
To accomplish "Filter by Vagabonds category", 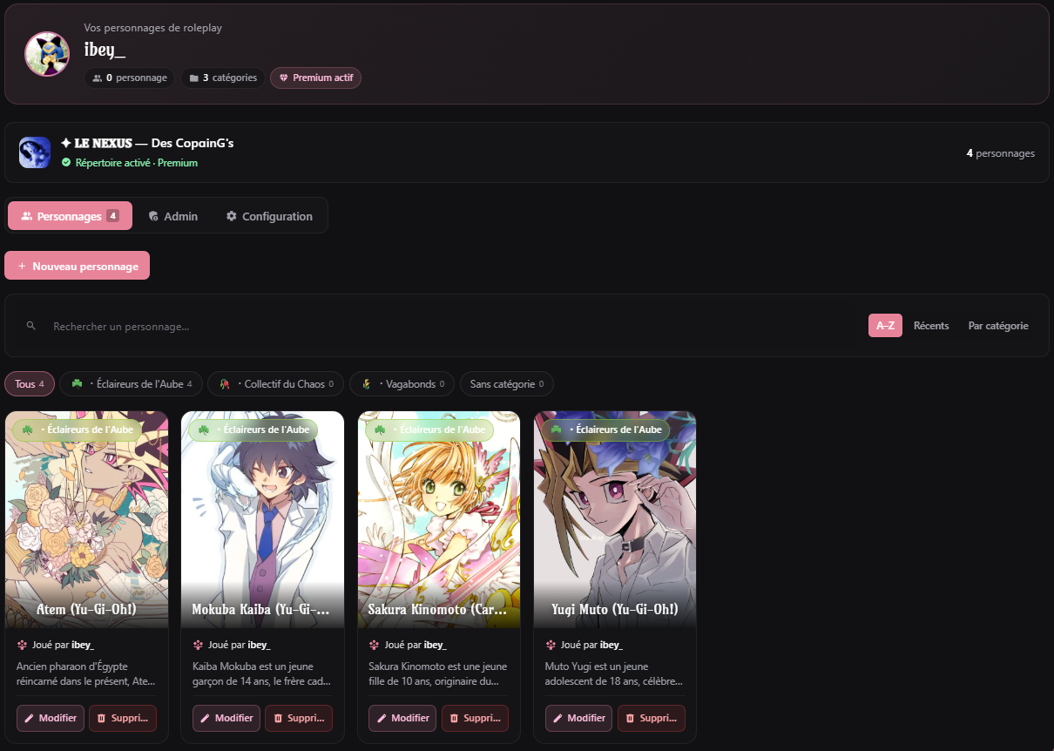I will pos(402,384).
